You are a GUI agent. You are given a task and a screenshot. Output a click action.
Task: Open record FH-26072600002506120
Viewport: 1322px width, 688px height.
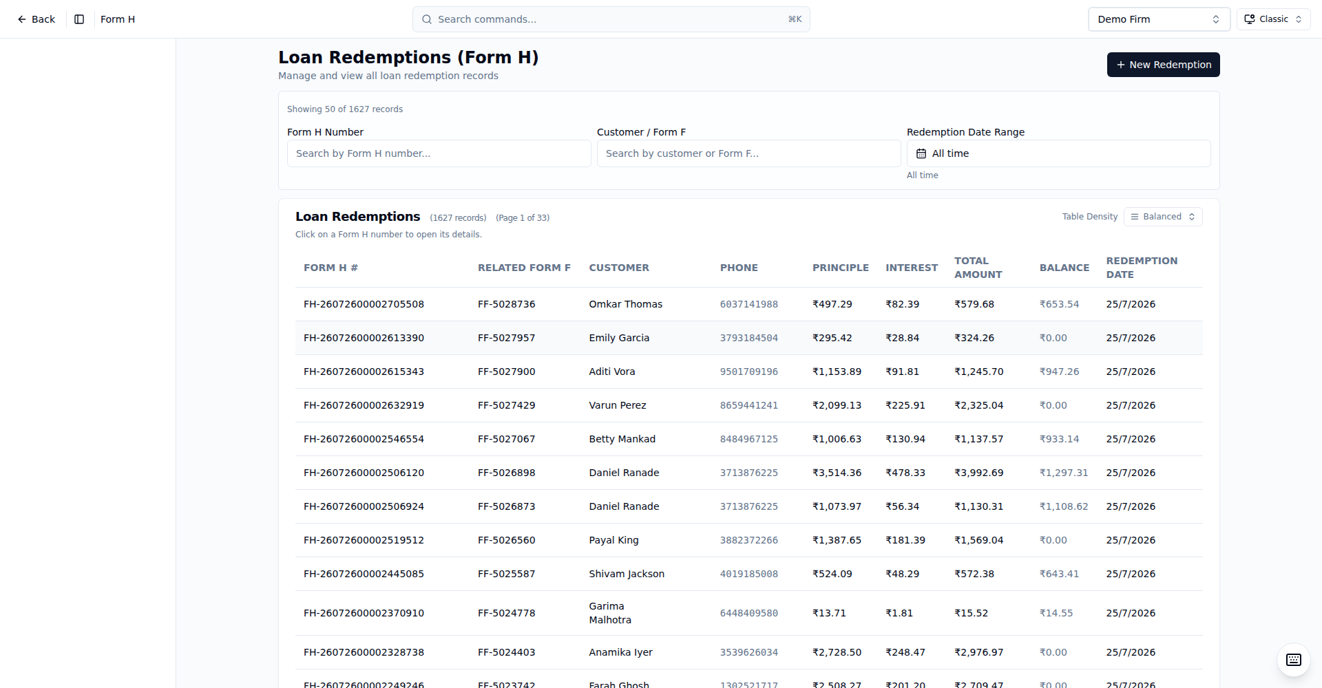[364, 473]
